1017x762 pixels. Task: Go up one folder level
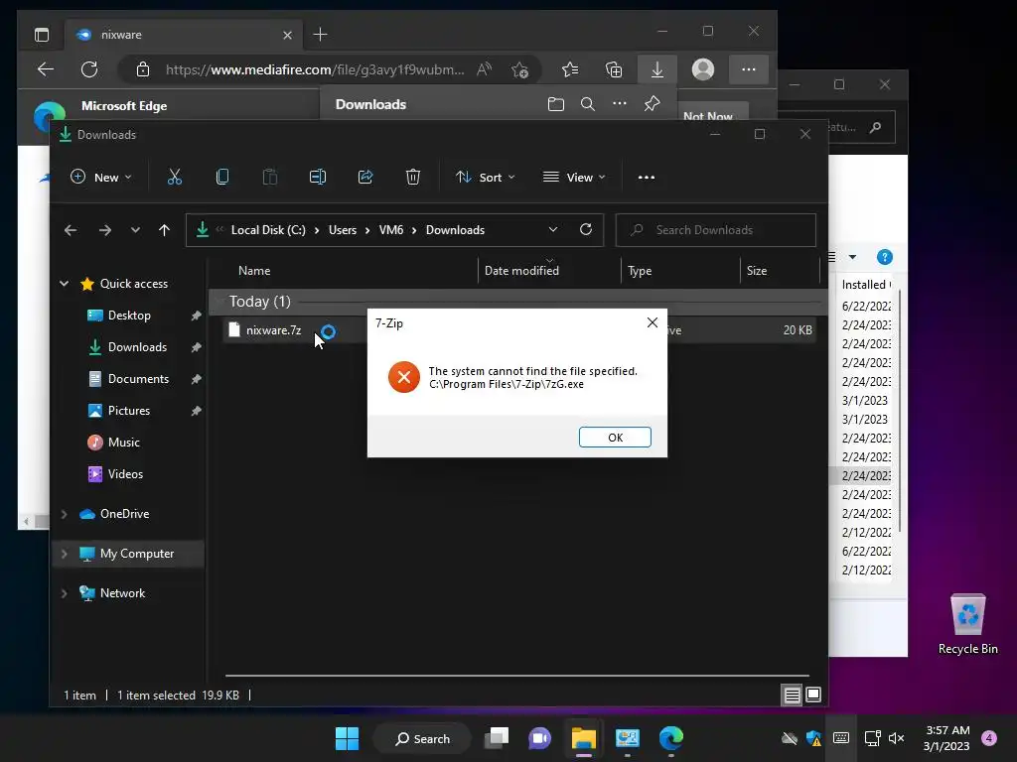(164, 230)
